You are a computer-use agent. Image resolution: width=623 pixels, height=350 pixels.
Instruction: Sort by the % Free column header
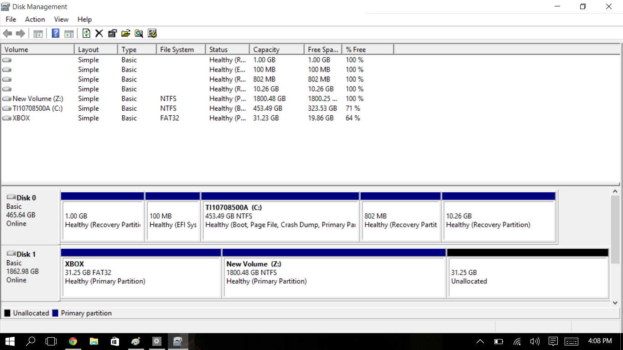click(368, 50)
